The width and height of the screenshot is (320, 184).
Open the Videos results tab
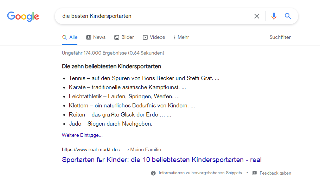pyautogui.click(x=154, y=37)
